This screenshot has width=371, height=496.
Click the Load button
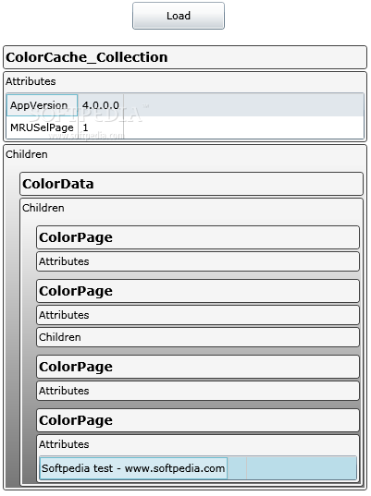pos(179,16)
